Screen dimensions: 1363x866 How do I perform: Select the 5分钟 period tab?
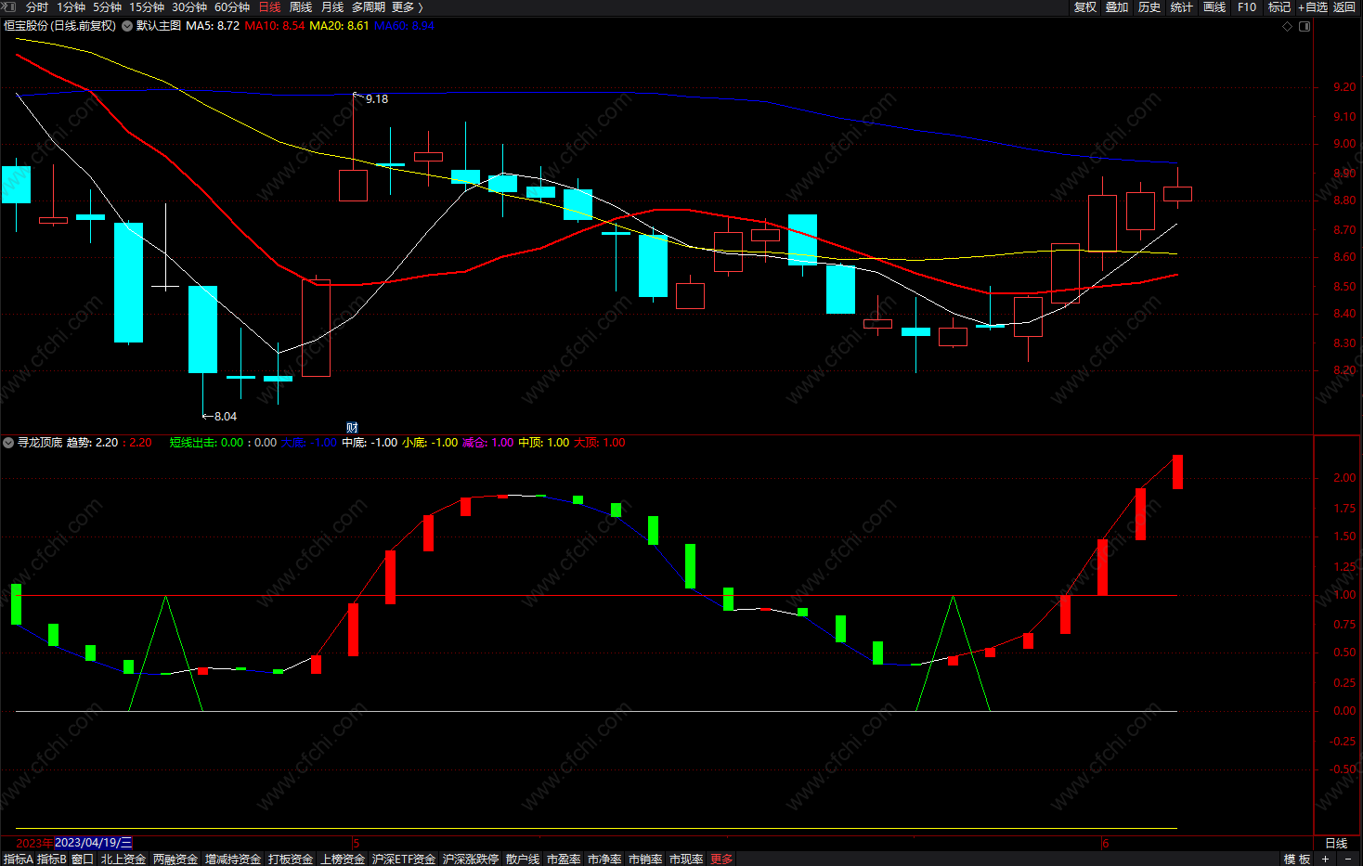[x=107, y=7]
